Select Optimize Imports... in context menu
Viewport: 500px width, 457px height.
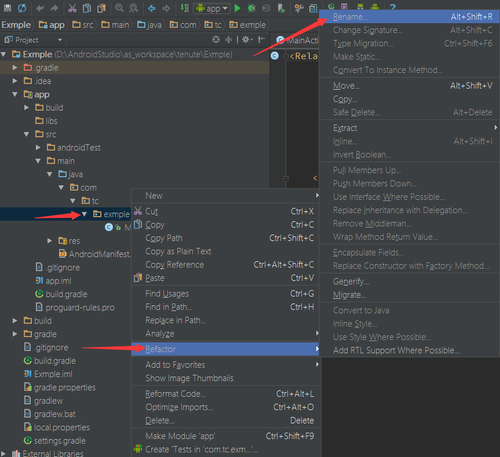coord(226,407)
